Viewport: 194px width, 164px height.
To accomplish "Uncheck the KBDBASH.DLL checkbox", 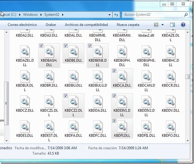I will [x=41, y=46].
